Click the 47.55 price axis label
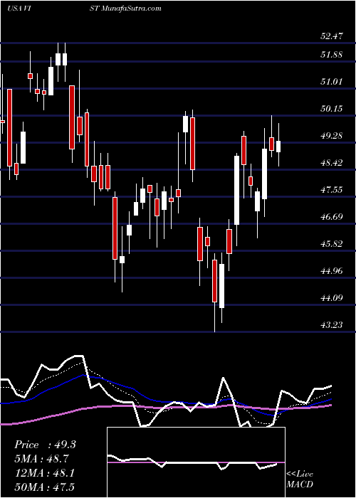The image size is (356, 498). (331, 190)
